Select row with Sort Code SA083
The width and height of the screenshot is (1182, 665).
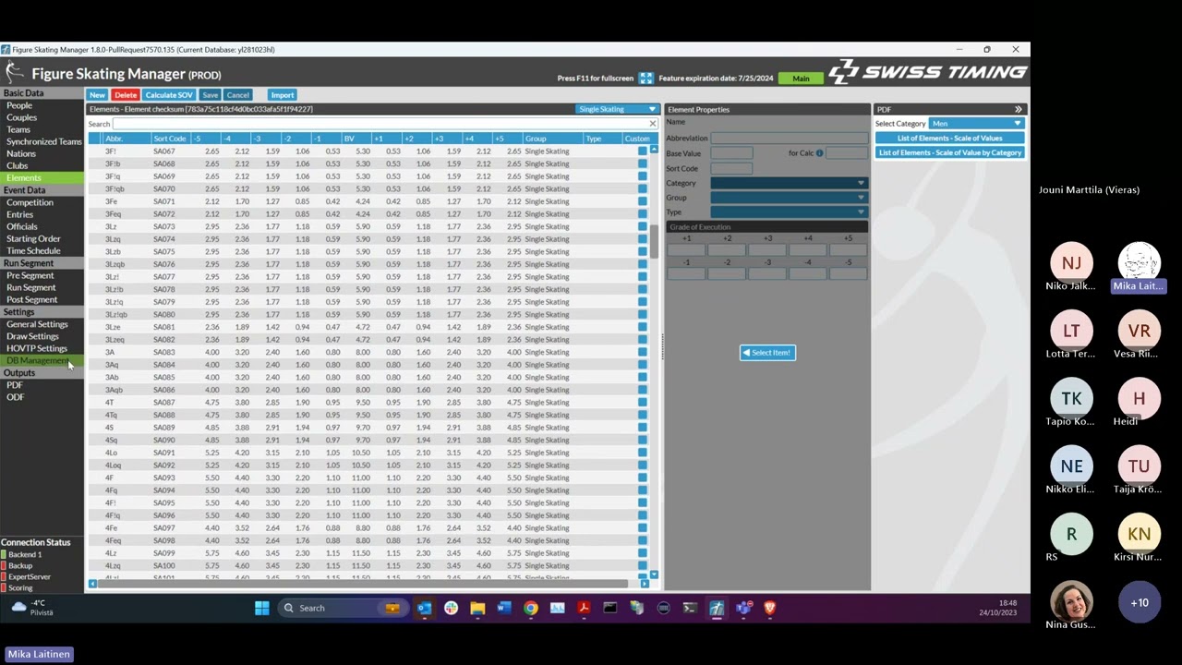369,352
